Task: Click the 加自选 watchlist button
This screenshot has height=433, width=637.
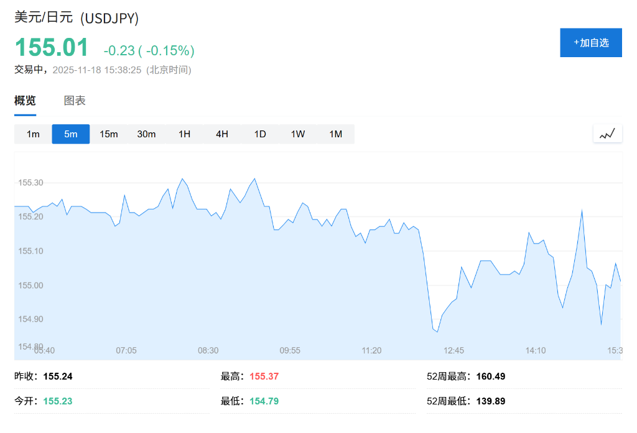Action: [x=590, y=42]
